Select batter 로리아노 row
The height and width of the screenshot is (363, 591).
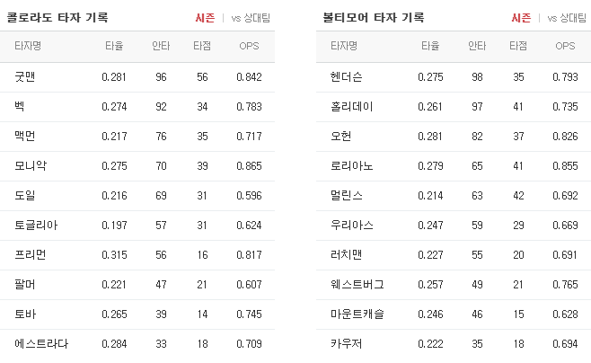click(x=454, y=166)
